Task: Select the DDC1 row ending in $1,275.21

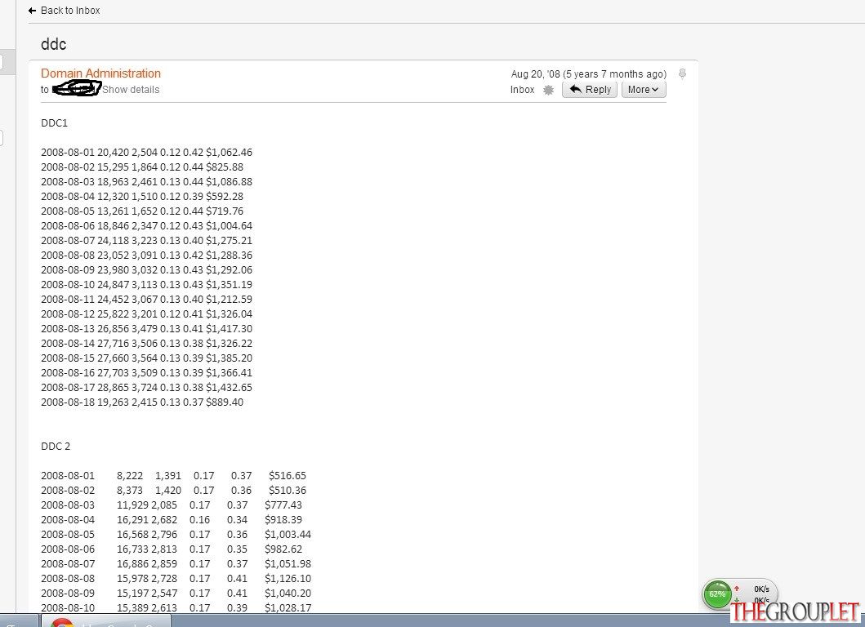Action: (x=147, y=241)
